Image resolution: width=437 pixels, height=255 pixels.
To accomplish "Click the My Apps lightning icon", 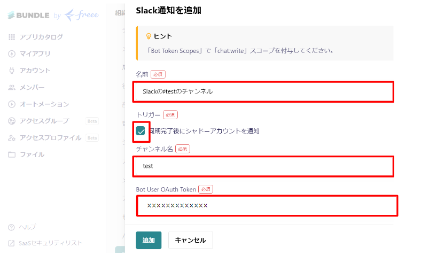I will click(x=12, y=54).
